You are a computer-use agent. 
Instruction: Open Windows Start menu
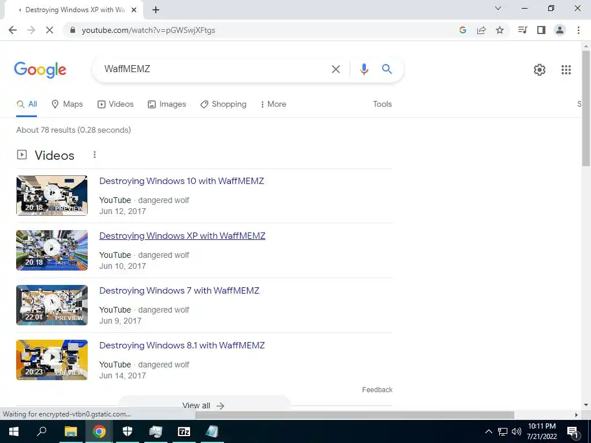14,431
